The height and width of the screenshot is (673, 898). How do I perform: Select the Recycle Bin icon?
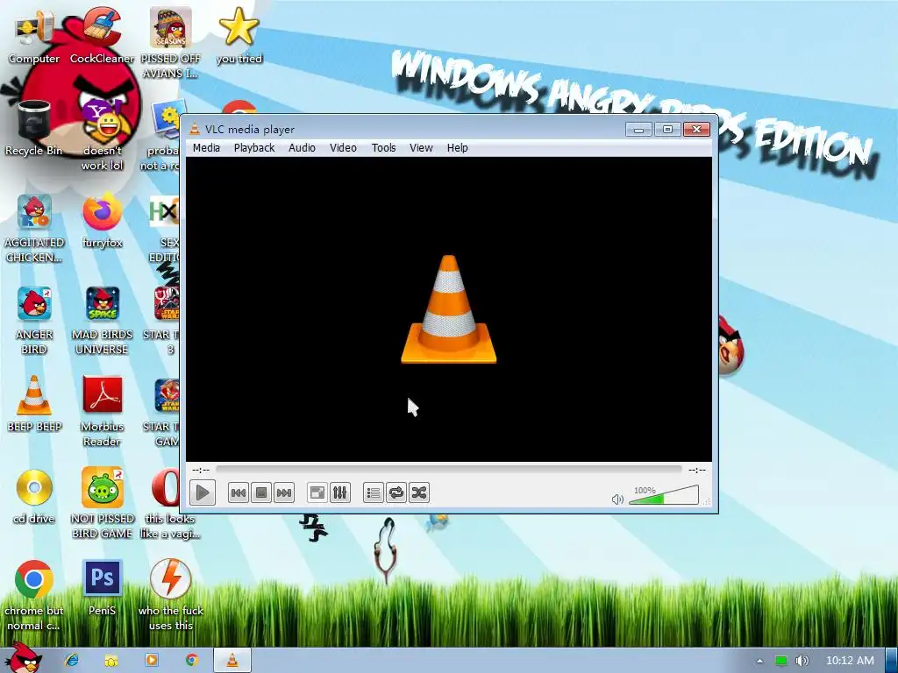[34, 128]
